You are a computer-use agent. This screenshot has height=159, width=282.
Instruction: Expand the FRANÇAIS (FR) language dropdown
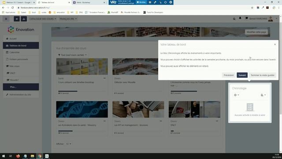pos(68,19)
